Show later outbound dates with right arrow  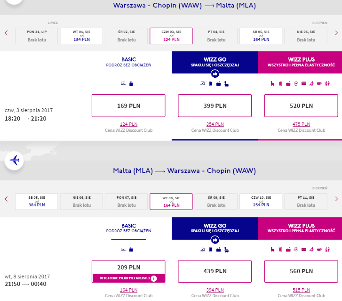[x=336, y=33]
